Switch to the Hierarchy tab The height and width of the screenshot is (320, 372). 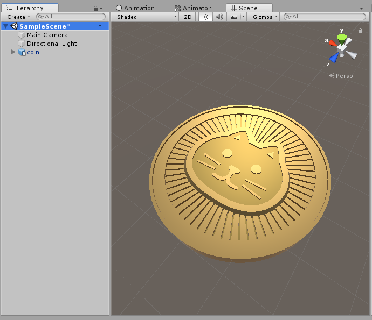tap(30, 8)
